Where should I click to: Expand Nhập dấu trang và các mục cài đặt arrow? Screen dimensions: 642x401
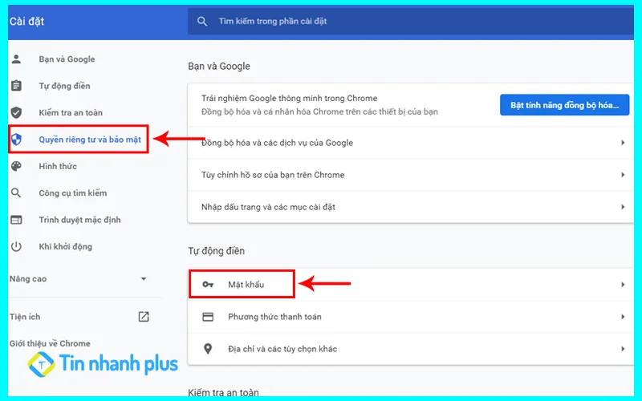(x=623, y=207)
